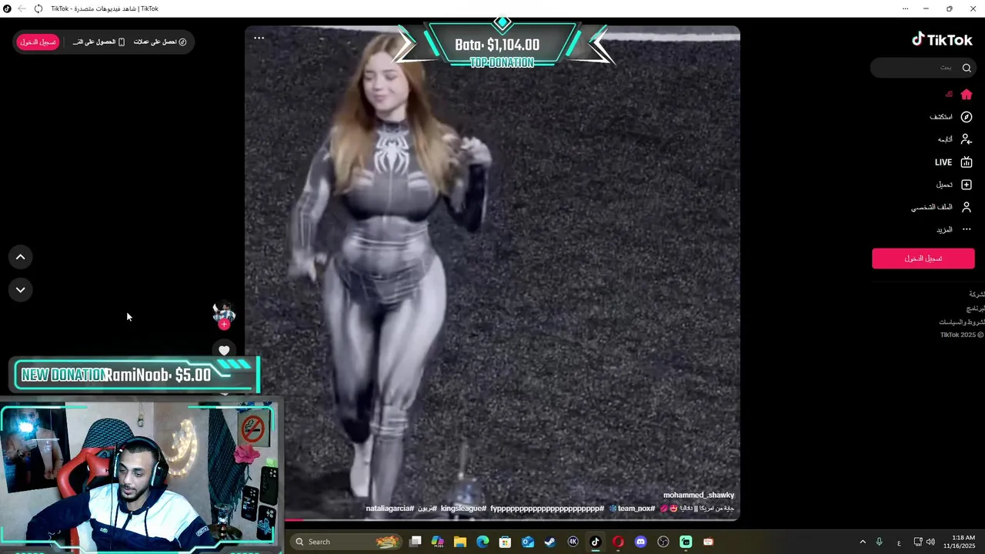
Task: Open the #kingsleague hashtag
Action: 463,509
